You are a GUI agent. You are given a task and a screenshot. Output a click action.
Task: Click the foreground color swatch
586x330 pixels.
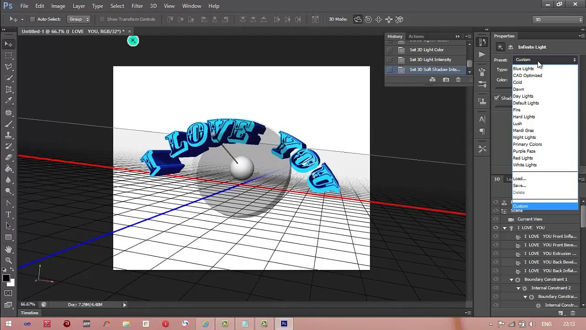point(6,278)
